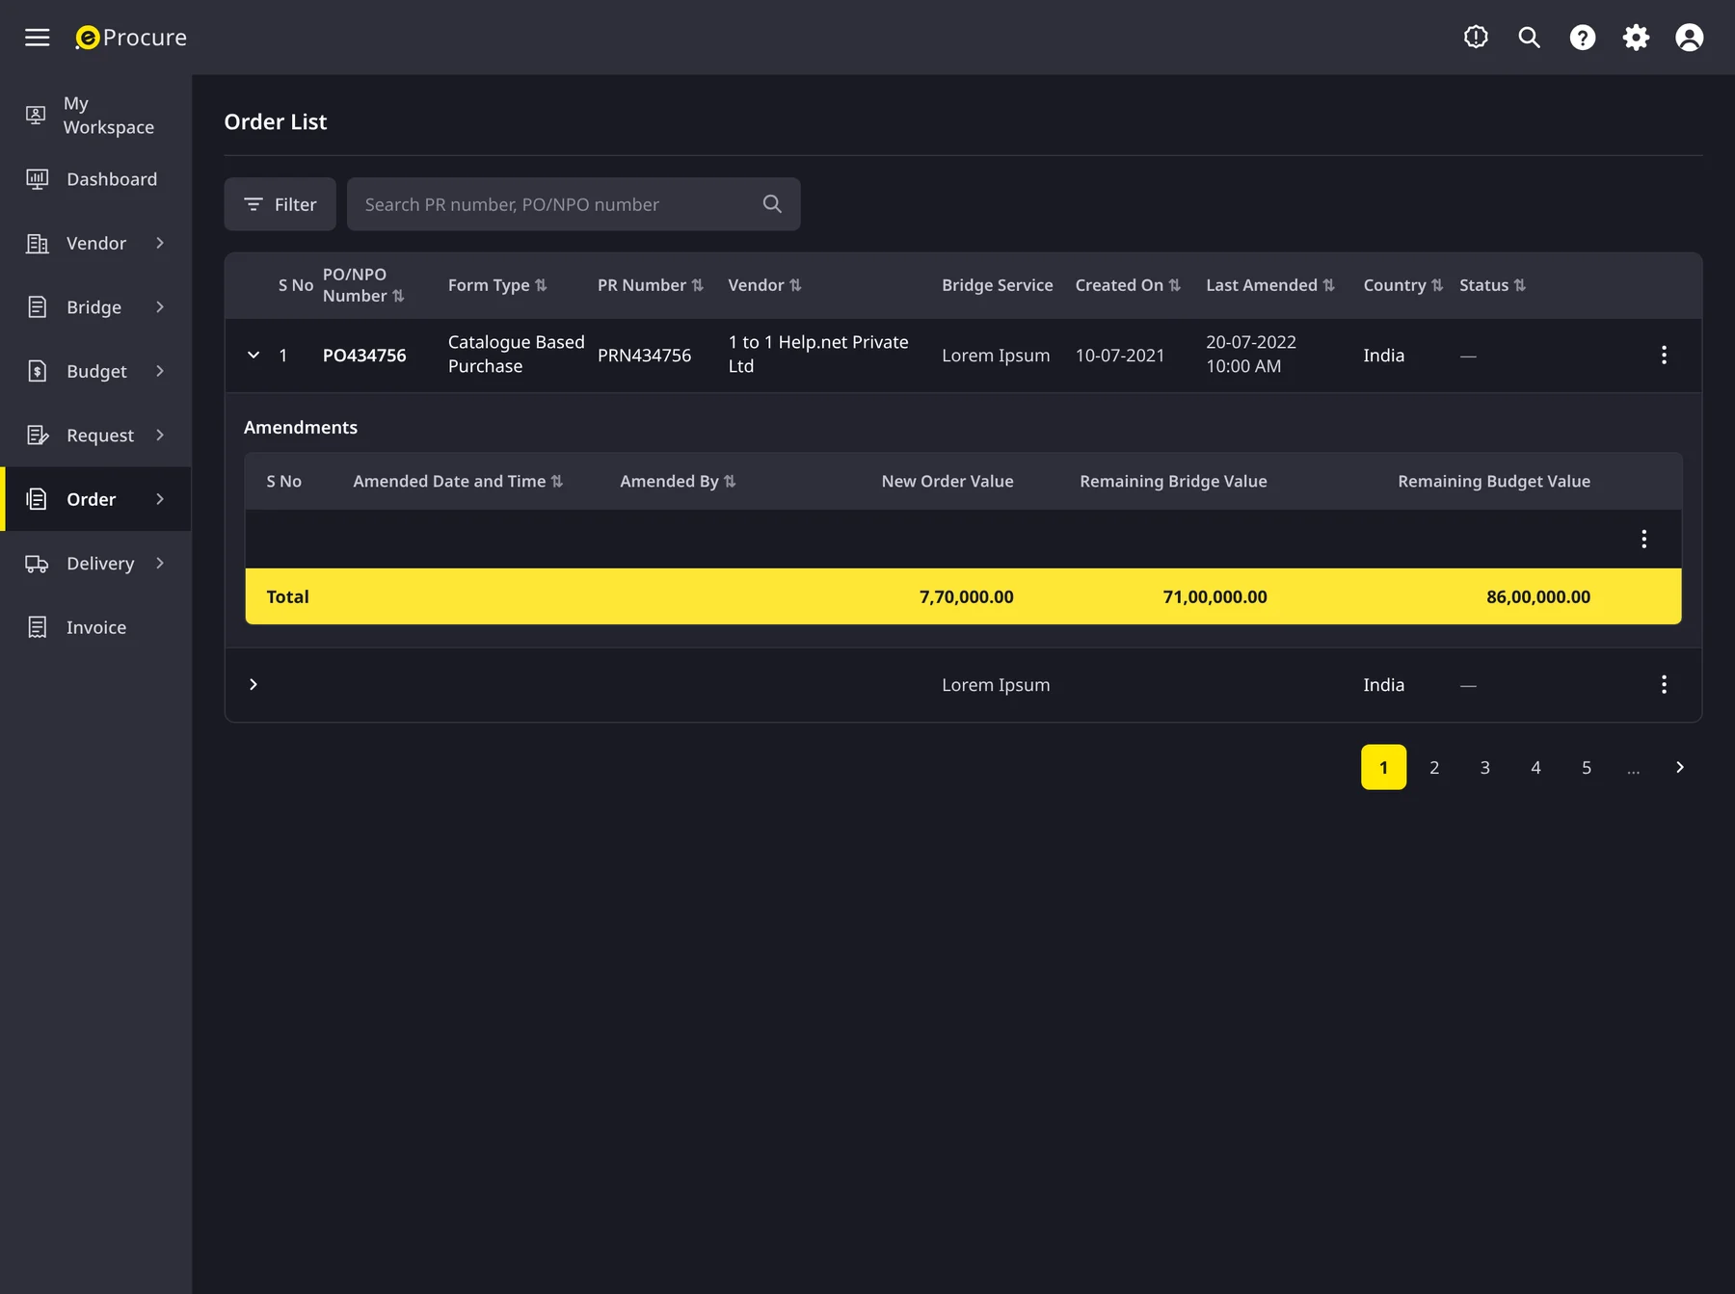Sort amendments by Amended By
Image resolution: width=1735 pixels, height=1294 pixels.
click(x=730, y=481)
